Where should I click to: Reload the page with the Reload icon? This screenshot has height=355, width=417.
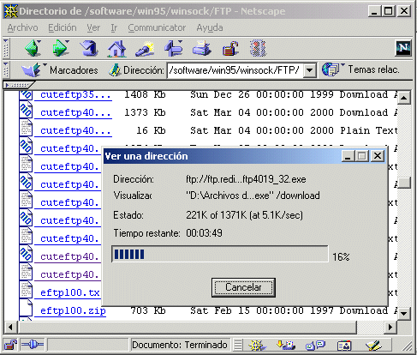89,48
